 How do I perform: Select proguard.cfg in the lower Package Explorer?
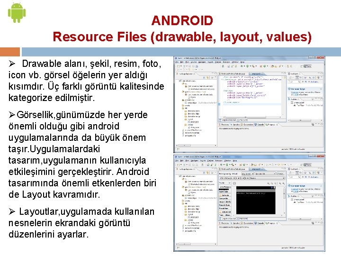[x=190, y=231]
